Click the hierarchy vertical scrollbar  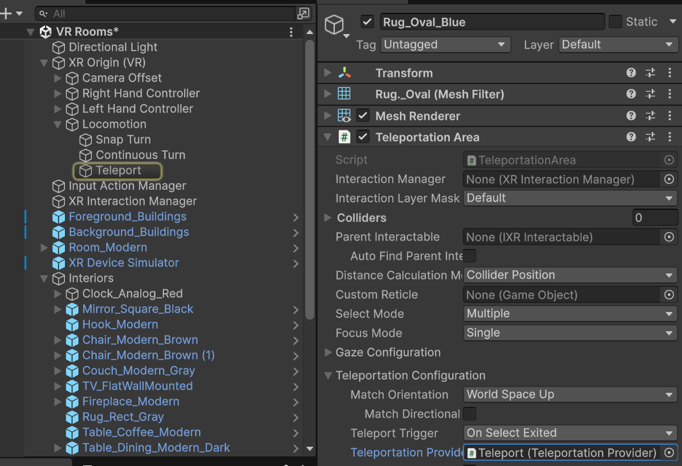tap(309, 180)
